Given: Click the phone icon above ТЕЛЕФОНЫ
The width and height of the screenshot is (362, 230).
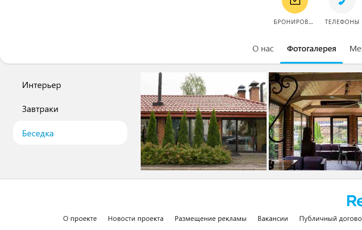Looking at the screenshot, I should click(342, 5).
